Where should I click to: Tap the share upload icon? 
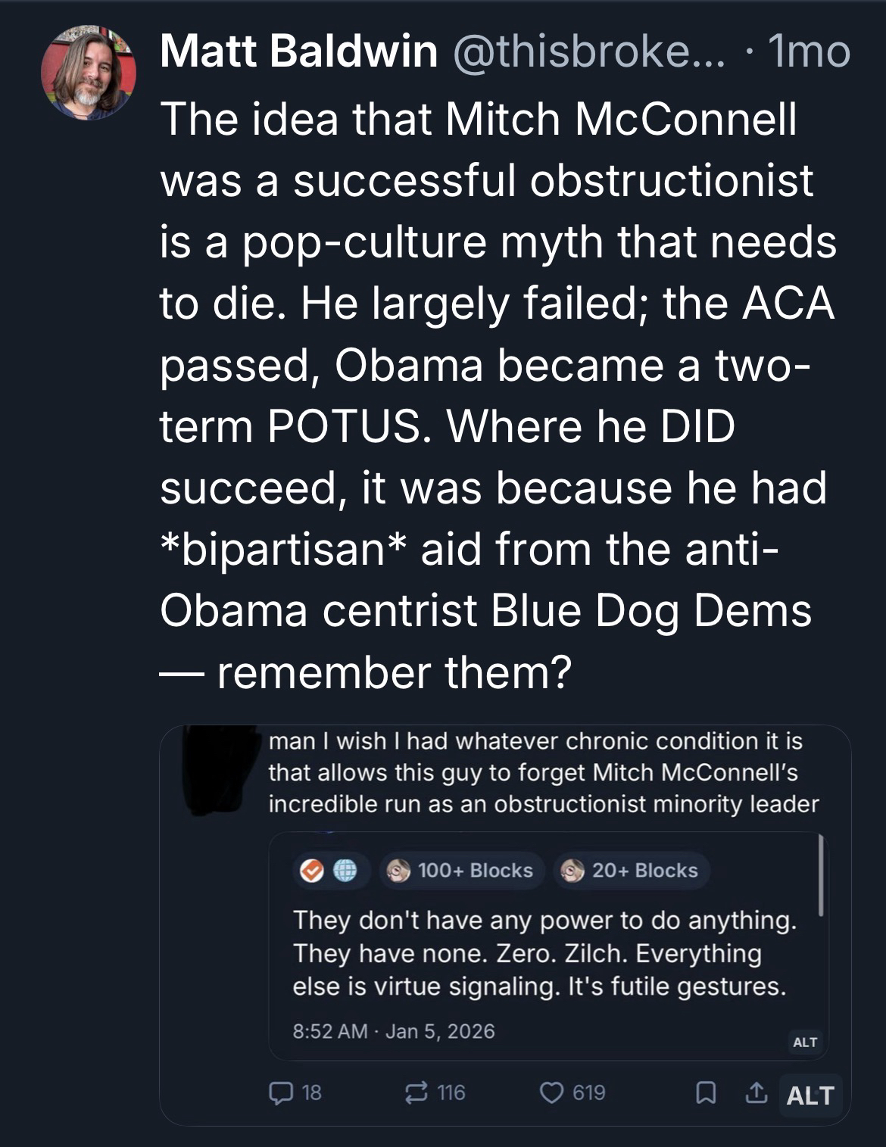(x=755, y=1092)
